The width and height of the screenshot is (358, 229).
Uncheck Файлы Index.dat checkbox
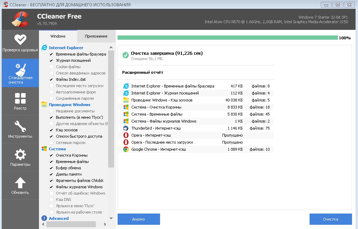51,79
